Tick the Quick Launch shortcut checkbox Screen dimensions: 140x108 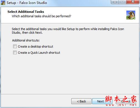coord(15,53)
